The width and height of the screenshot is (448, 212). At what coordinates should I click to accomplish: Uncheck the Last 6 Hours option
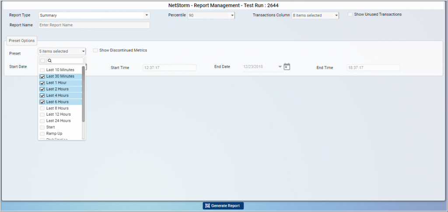42,102
